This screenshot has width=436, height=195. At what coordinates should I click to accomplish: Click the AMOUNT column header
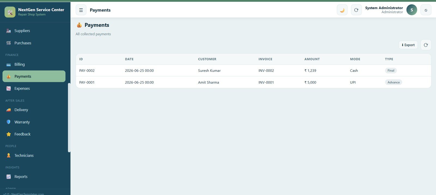(312, 59)
